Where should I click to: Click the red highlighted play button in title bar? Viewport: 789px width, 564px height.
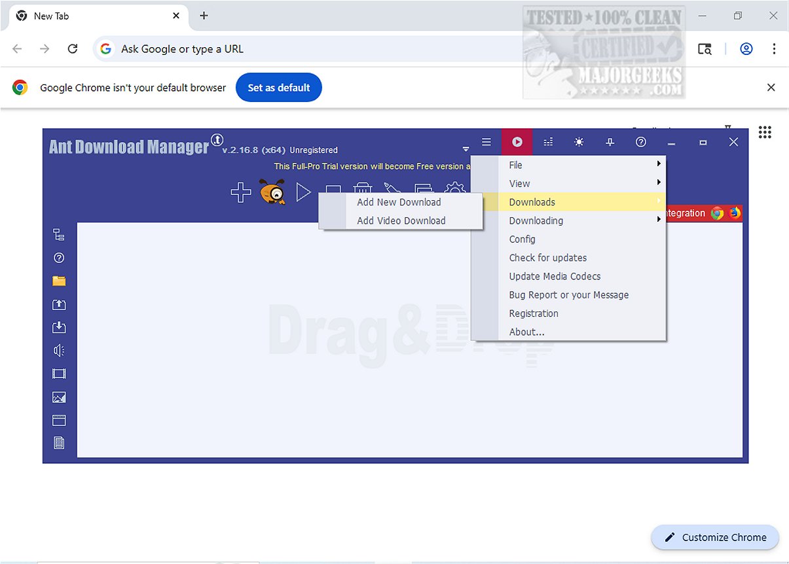point(517,142)
